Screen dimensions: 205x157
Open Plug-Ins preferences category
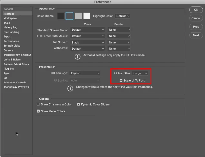tap(17, 68)
